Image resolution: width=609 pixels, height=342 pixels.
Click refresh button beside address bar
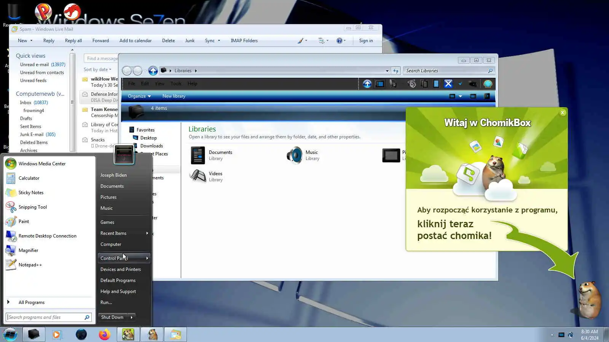click(396, 71)
